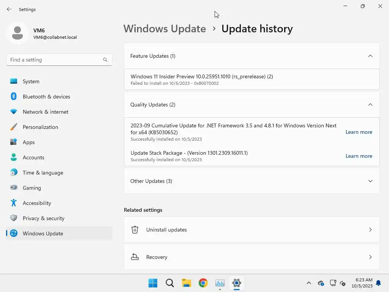Open the notification bell in the tray
The image size is (389, 292).
point(379,283)
